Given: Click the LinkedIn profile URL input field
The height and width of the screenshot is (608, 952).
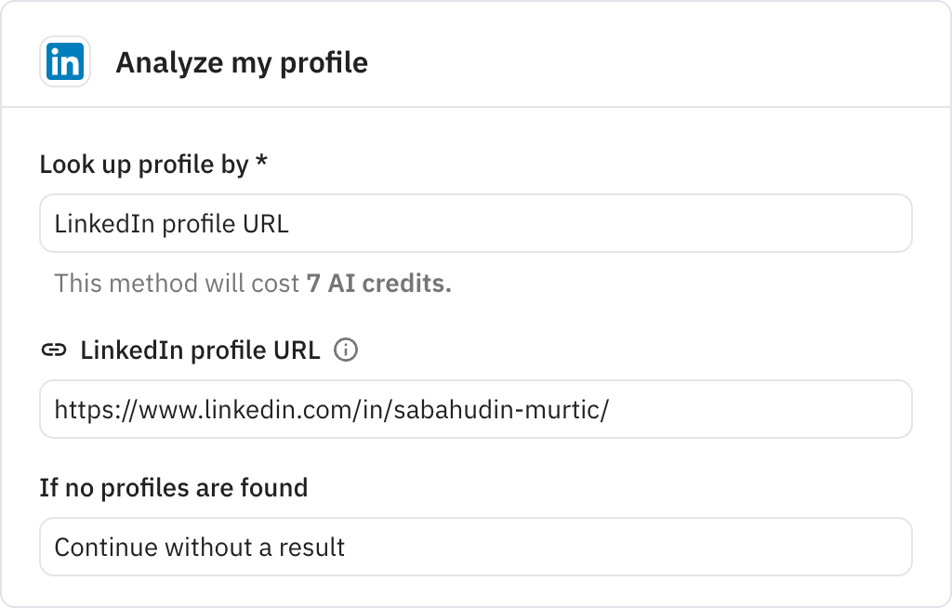Looking at the screenshot, I should (x=475, y=409).
